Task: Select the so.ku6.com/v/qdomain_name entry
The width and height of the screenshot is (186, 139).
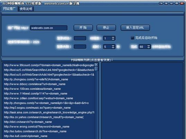Action: (49, 136)
